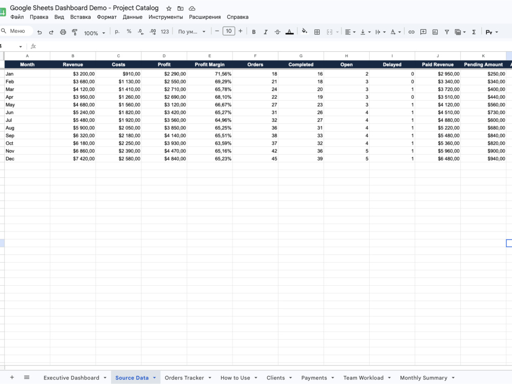512x384 pixels.
Task: Switch to Team Workload sheet
Action: (363, 378)
